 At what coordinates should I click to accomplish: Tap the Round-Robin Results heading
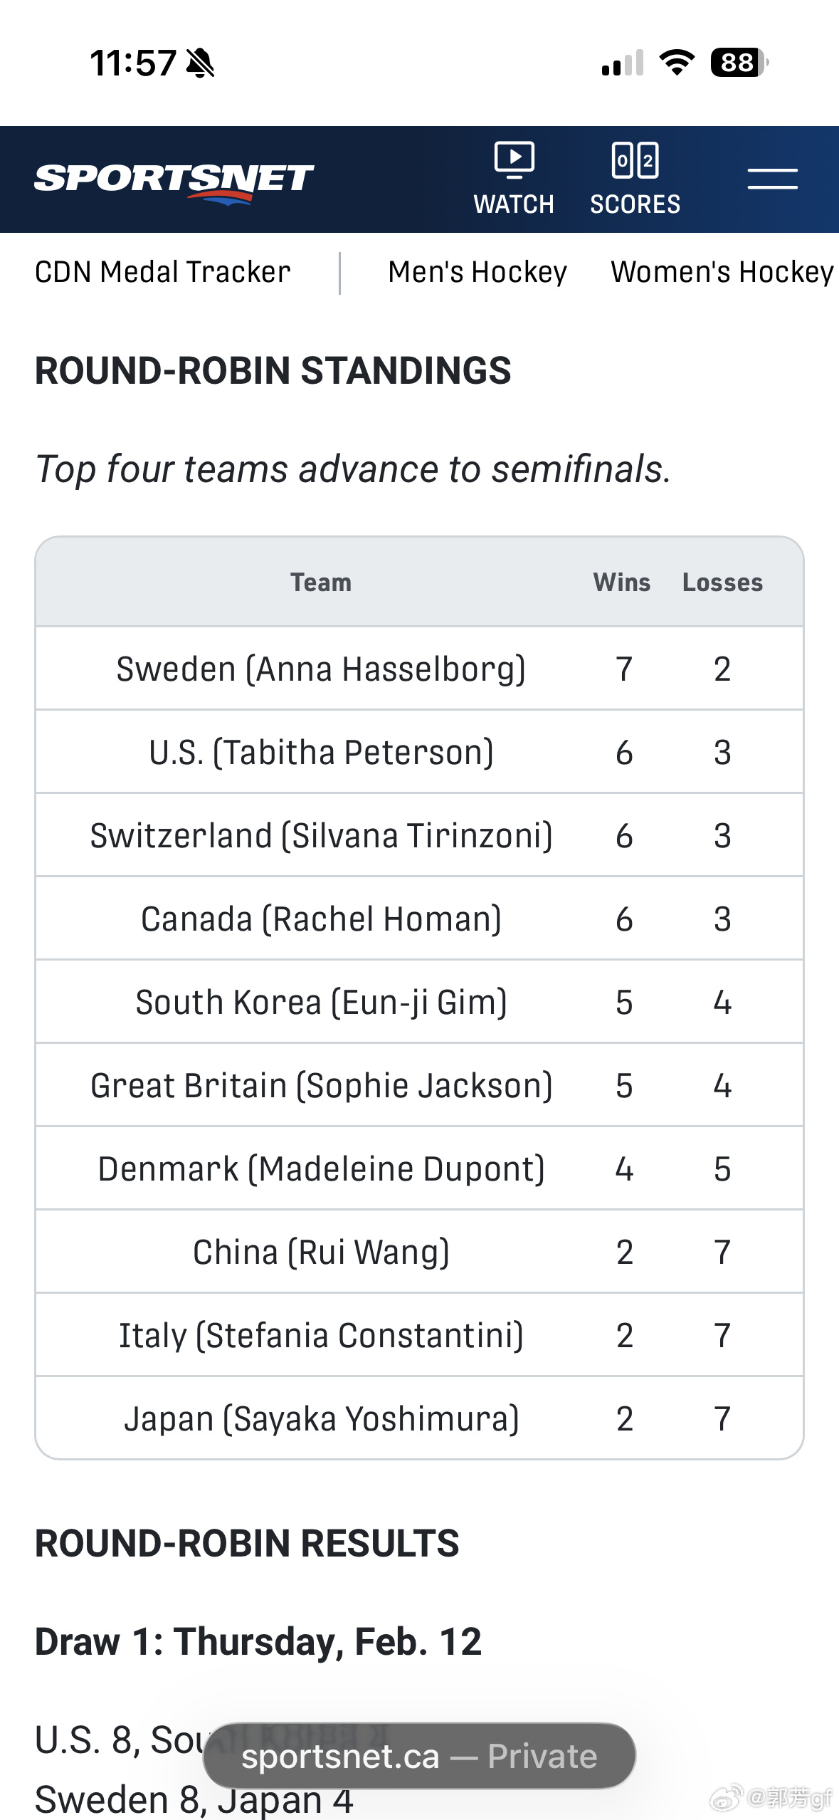[x=247, y=1544]
